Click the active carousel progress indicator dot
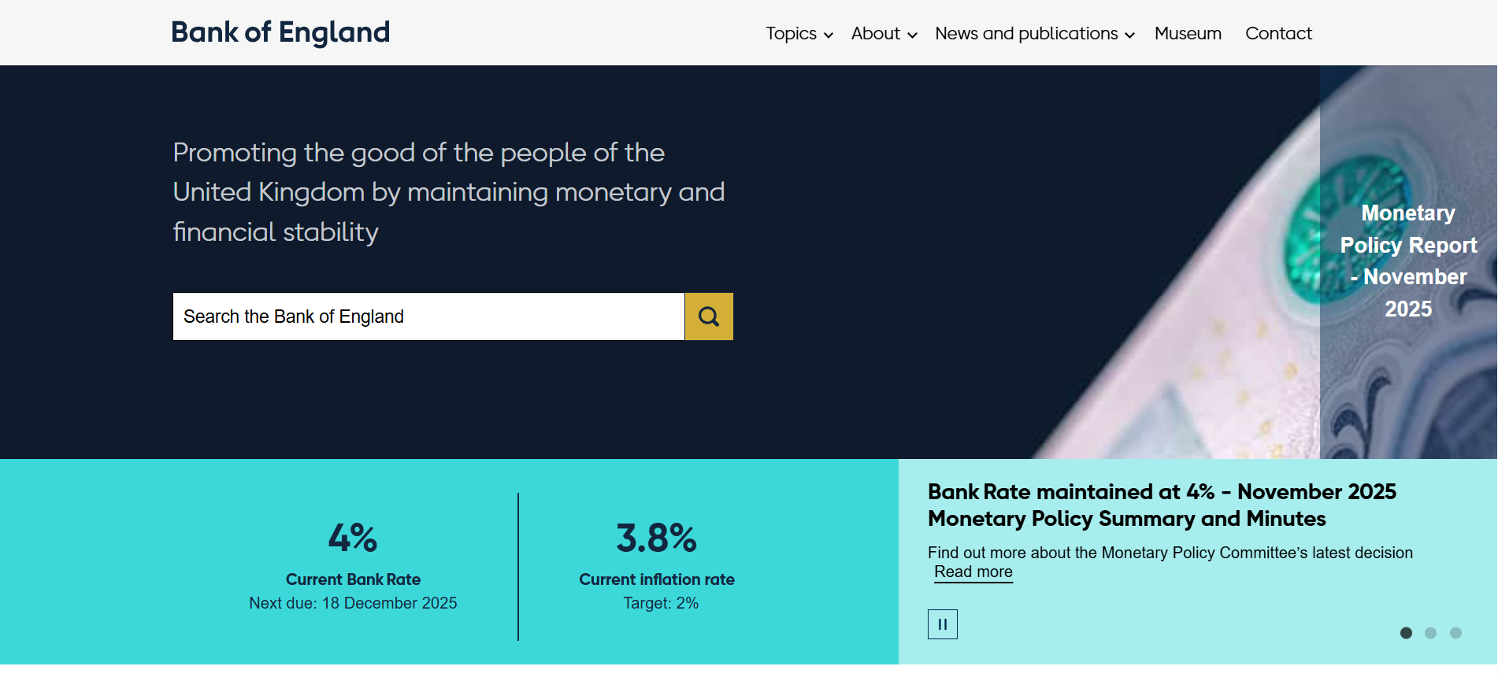This screenshot has height=681, width=1498. pyautogui.click(x=1407, y=632)
